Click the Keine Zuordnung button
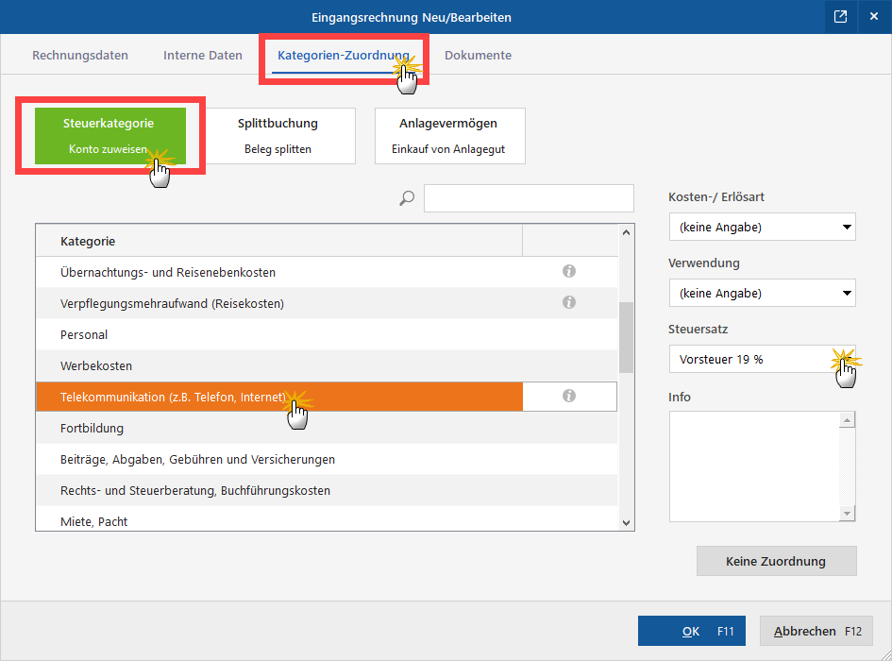 (x=777, y=561)
